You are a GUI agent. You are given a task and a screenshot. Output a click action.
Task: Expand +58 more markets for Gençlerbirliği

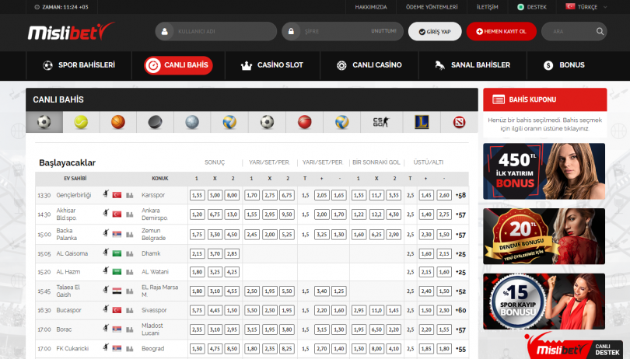coord(460,195)
